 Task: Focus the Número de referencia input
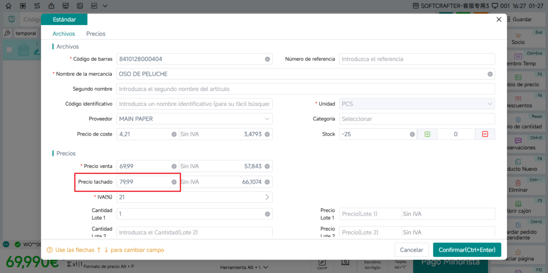click(417, 59)
